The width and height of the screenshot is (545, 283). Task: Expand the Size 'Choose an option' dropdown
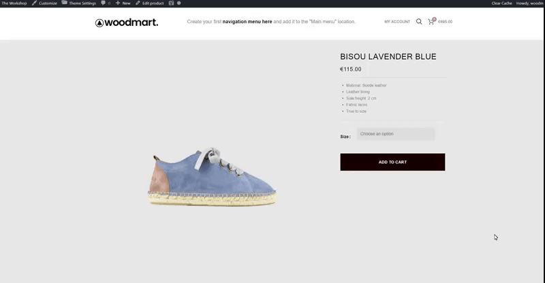click(x=396, y=134)
